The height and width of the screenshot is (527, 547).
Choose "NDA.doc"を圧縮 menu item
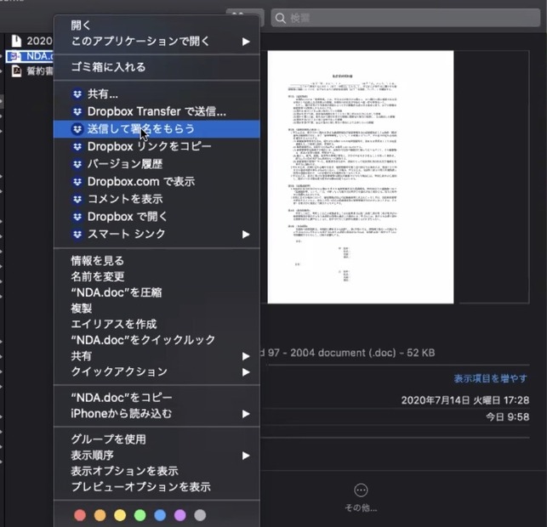(x=157, y=292)
